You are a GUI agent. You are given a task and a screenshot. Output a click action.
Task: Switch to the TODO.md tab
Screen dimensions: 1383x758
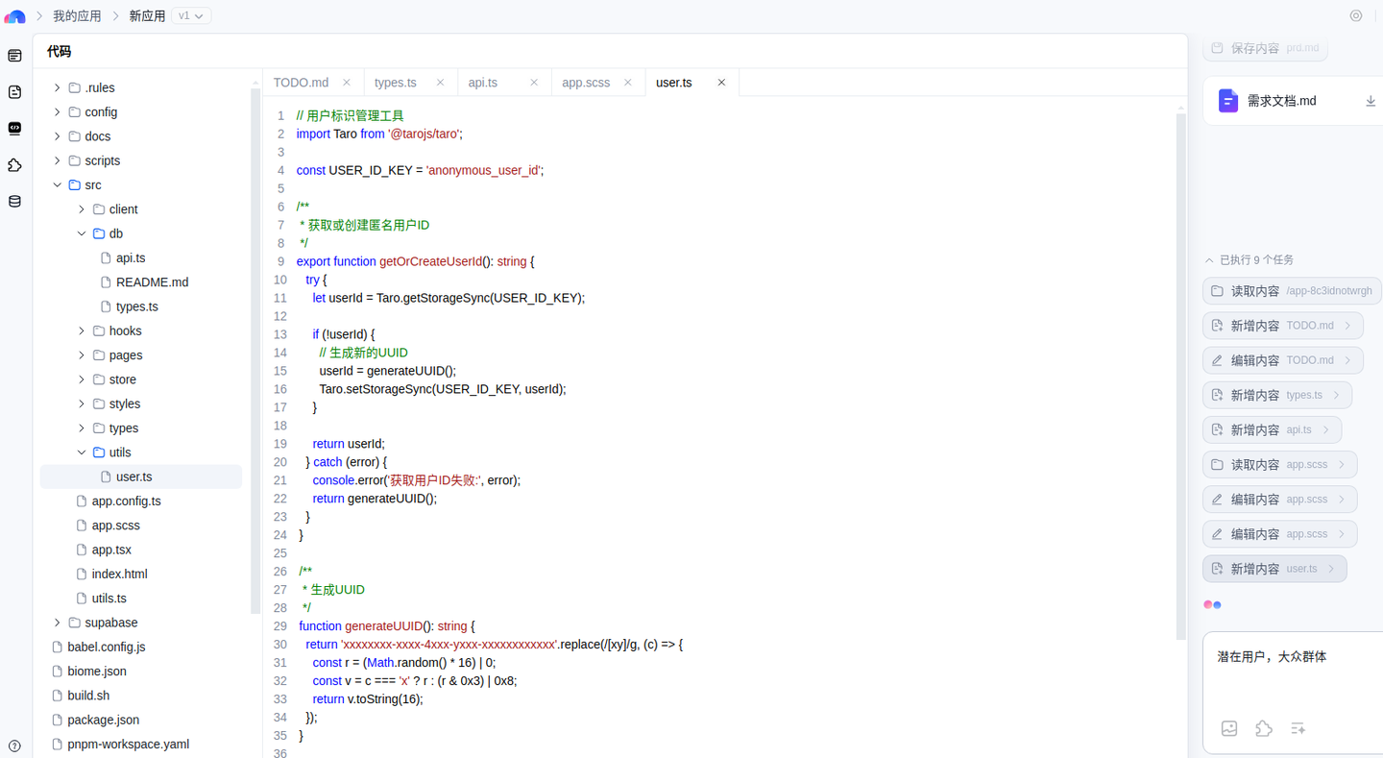[301, 83]
